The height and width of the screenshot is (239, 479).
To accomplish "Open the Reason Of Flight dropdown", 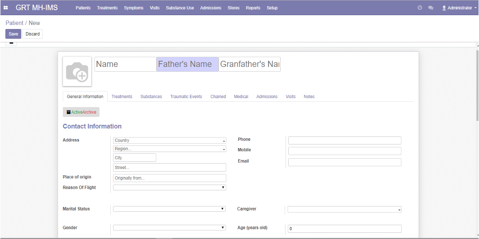I will click(169, 187).
